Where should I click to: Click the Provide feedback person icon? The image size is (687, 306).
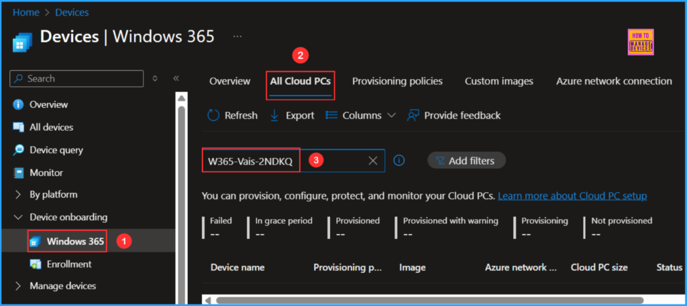tap(413, 115)
